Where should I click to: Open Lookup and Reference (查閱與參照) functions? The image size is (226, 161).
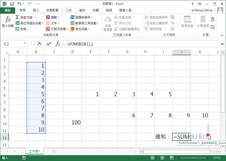82,17
